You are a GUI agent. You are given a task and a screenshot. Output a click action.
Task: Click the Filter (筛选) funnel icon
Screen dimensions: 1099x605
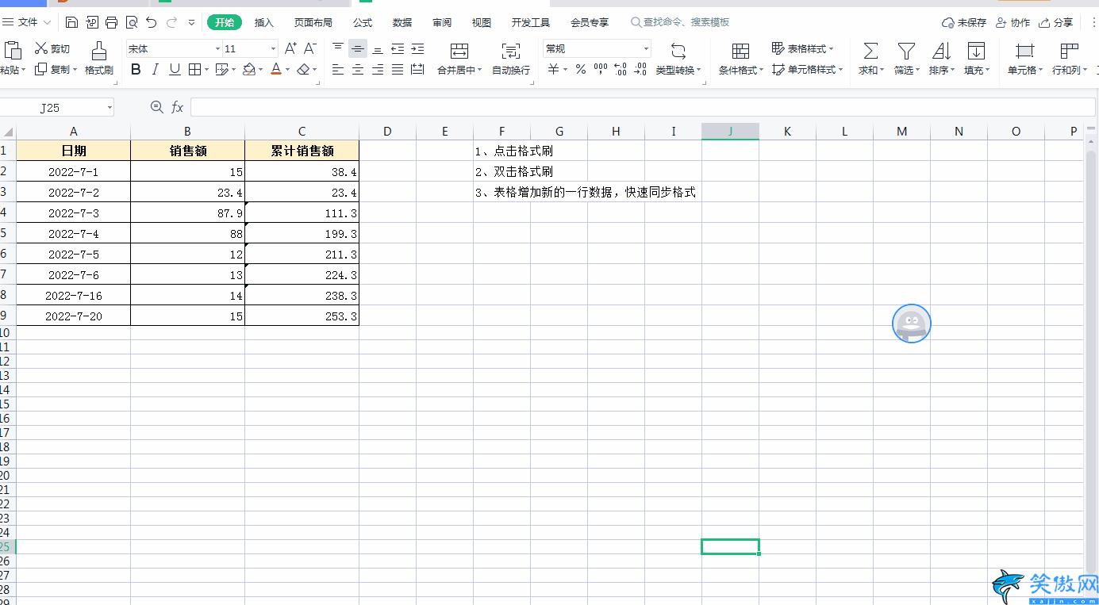906,52
